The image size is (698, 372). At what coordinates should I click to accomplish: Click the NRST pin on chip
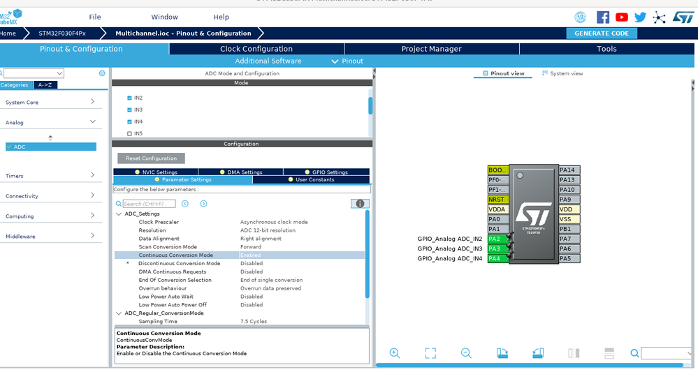(498, 199)
